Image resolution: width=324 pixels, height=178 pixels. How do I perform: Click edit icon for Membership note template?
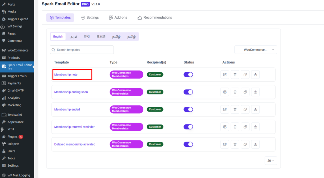click(225, 75)
